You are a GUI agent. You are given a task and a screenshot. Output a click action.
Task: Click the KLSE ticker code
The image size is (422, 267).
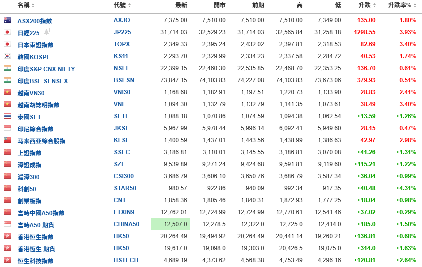tap(122, 140)
